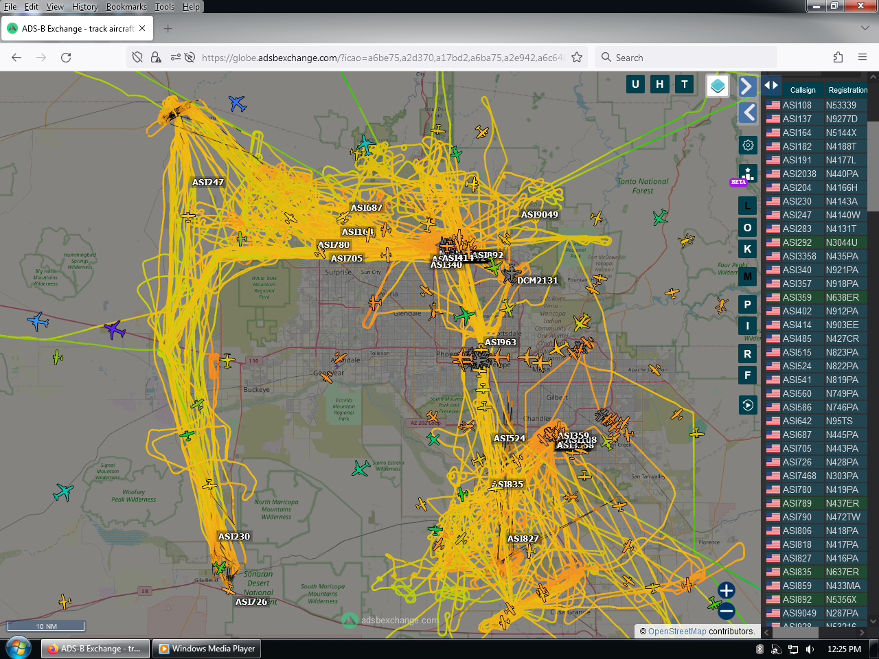Click the globe.adsbexchange.com address bar
The height and width of the screenshot is (659, 879).
(x=382, y=58)
